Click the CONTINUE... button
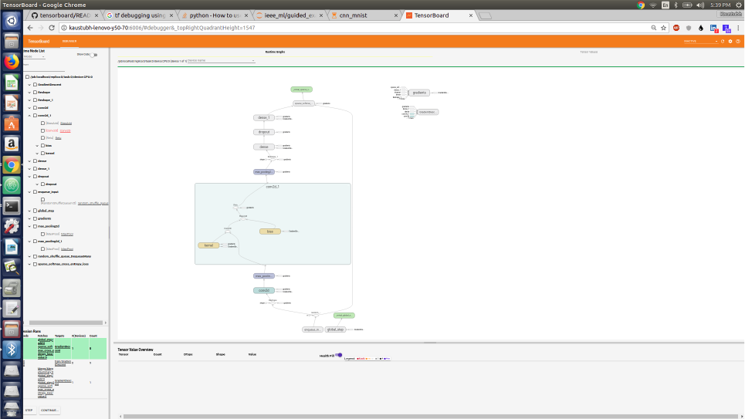Screen dimensions: 745x419 [49, 410]
